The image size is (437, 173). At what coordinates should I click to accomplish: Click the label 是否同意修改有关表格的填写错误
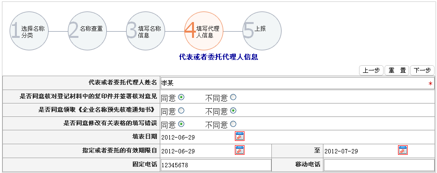pyautogui.click(x=110, y=123)
